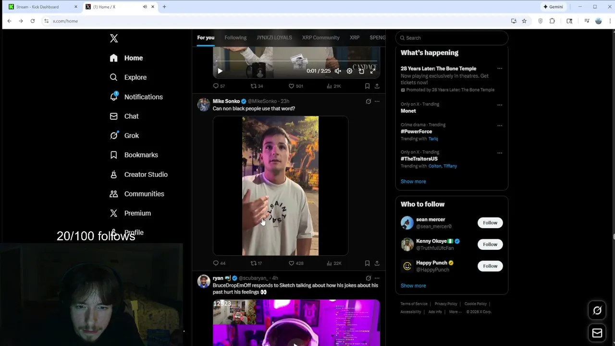This screenshot has height=346, width=615.
Task: Open Communities in the sidebar
Action: [x=137, y=194]
